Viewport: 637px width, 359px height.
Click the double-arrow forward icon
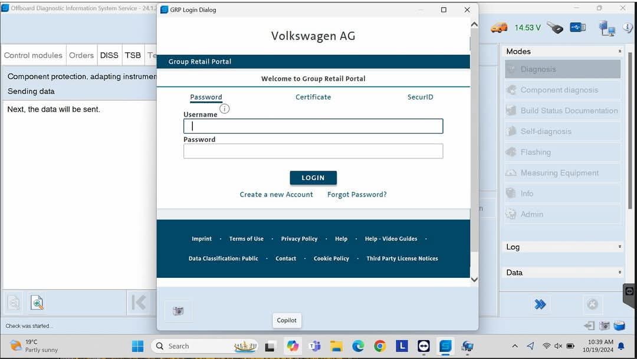[x=540, y=304]
